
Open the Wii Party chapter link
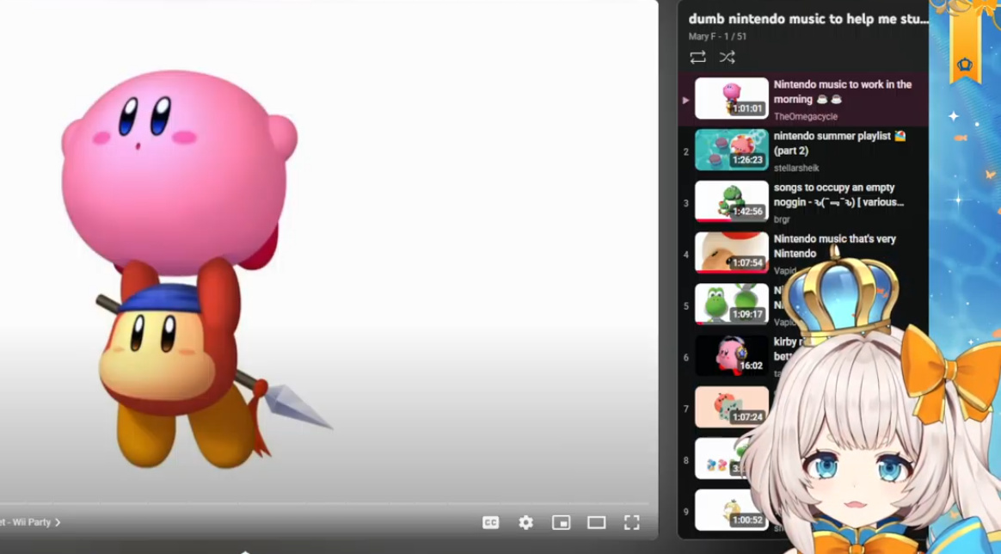[30, 522]
